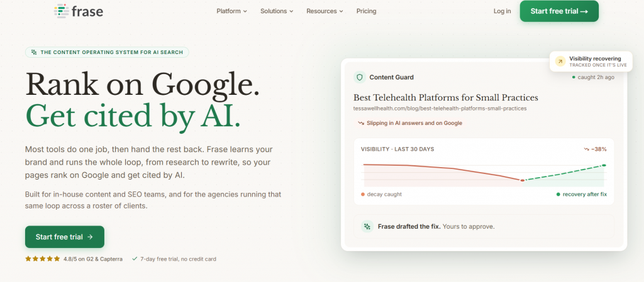Image resolution: width=644 pixels, height=282 pixels.
Task: Expand the Solutions dropdown chevron
Action: pos(291,11)
